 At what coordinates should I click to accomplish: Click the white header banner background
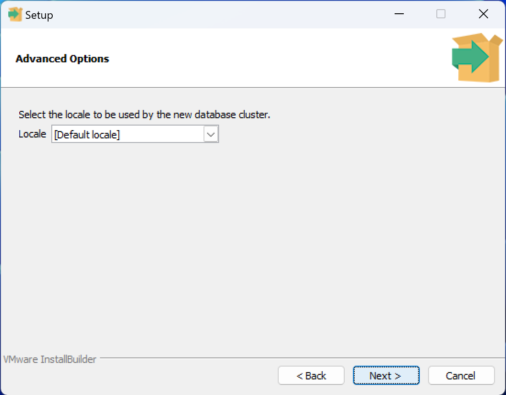tap(275, 59)
